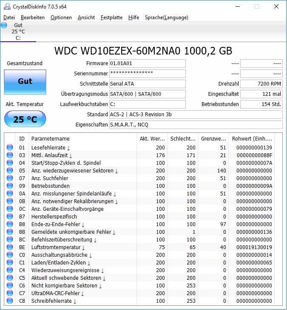Click status orb of wiederzugewiesener Sektoren row

[x=10, y=170]
